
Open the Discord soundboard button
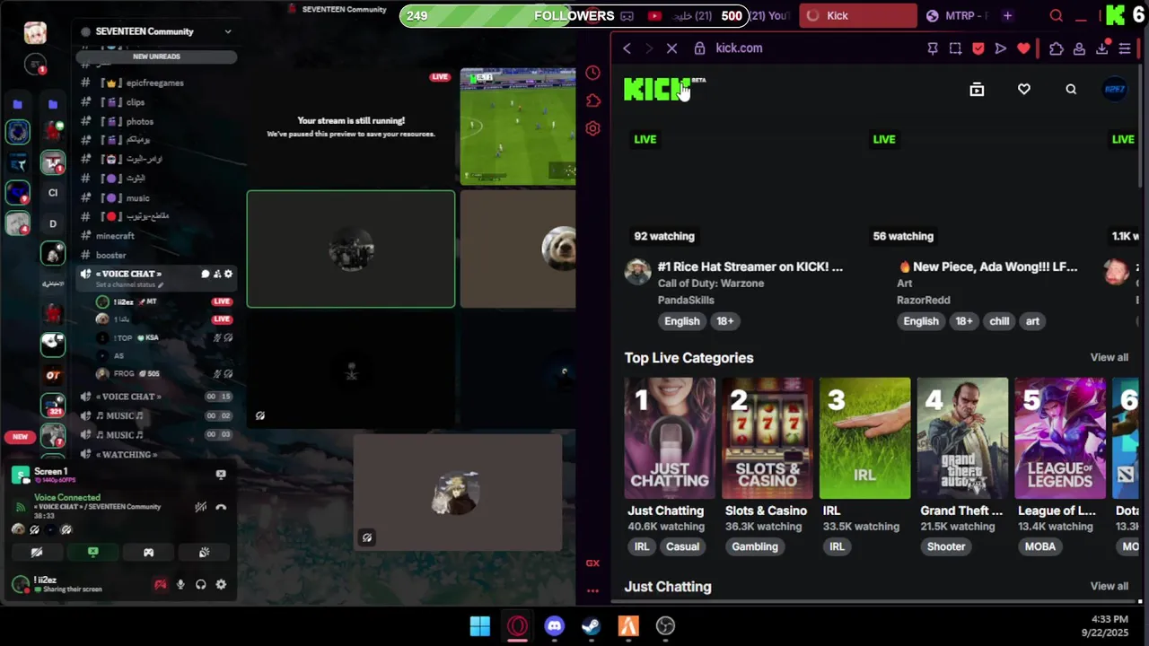tap(204, 553)
